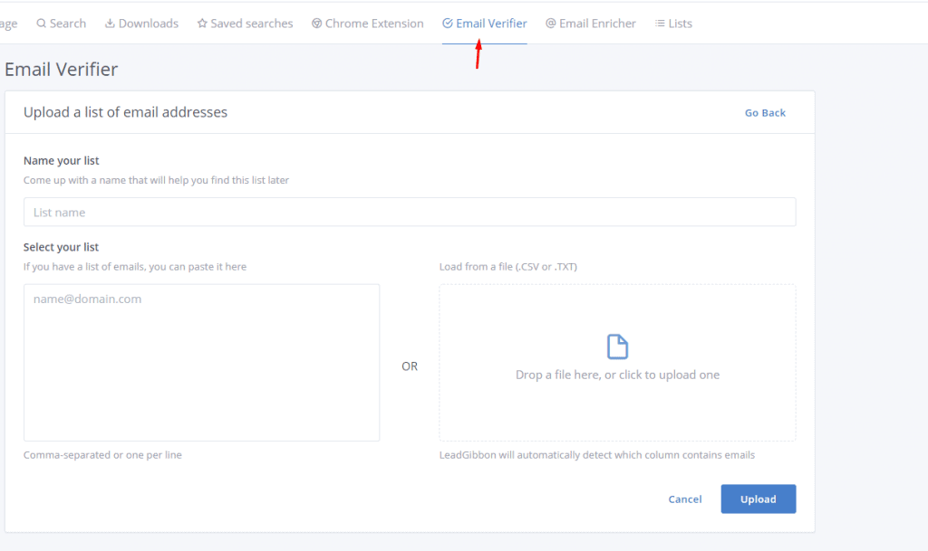Click the Chrome logo icon in navigation

[316, 24]
